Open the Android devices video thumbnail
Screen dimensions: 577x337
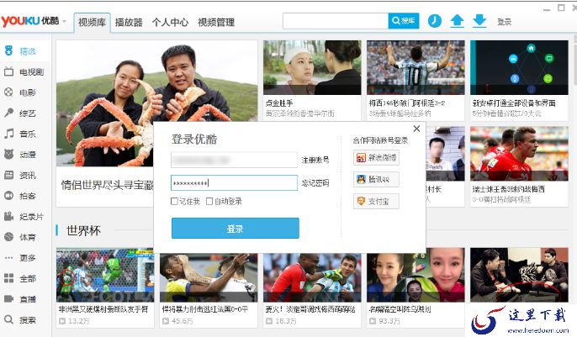(519, 67)
